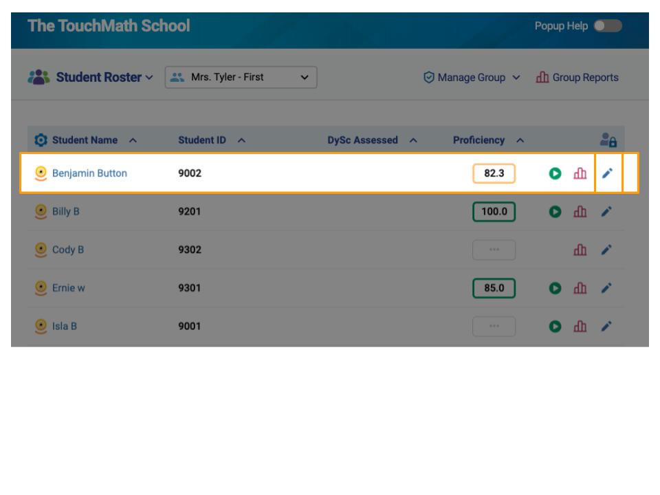Click student ID 9002
The image size is (660, 495).
coord(190,173)
